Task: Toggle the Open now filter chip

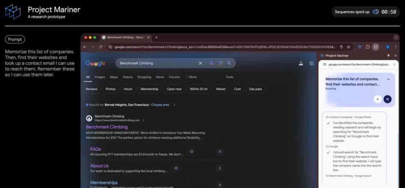Action: coord(174,89)
